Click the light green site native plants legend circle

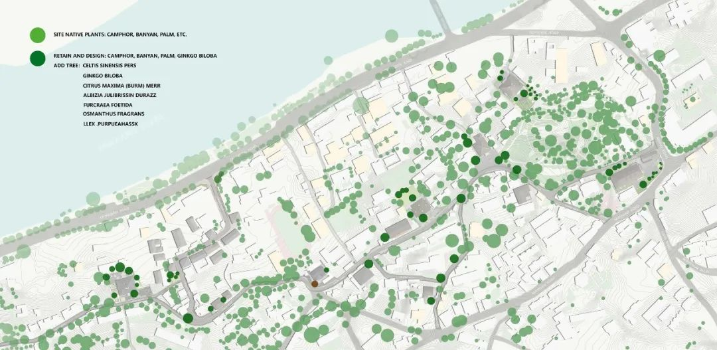click(37, 35)
